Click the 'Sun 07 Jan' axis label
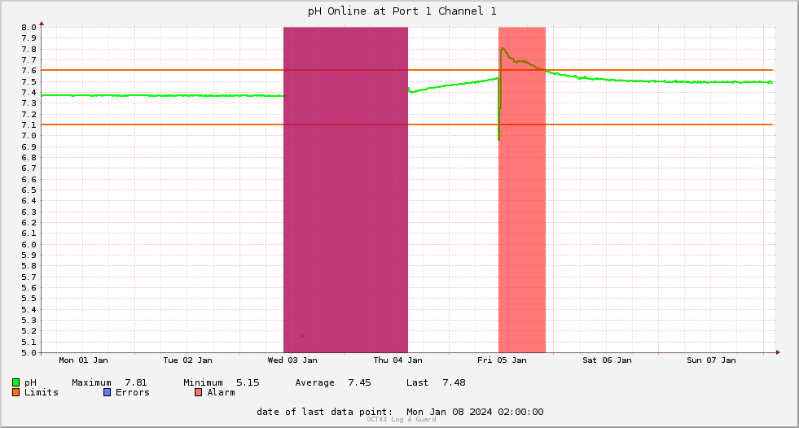This screenshot has height=428, width=799. [x=711, y=360]
